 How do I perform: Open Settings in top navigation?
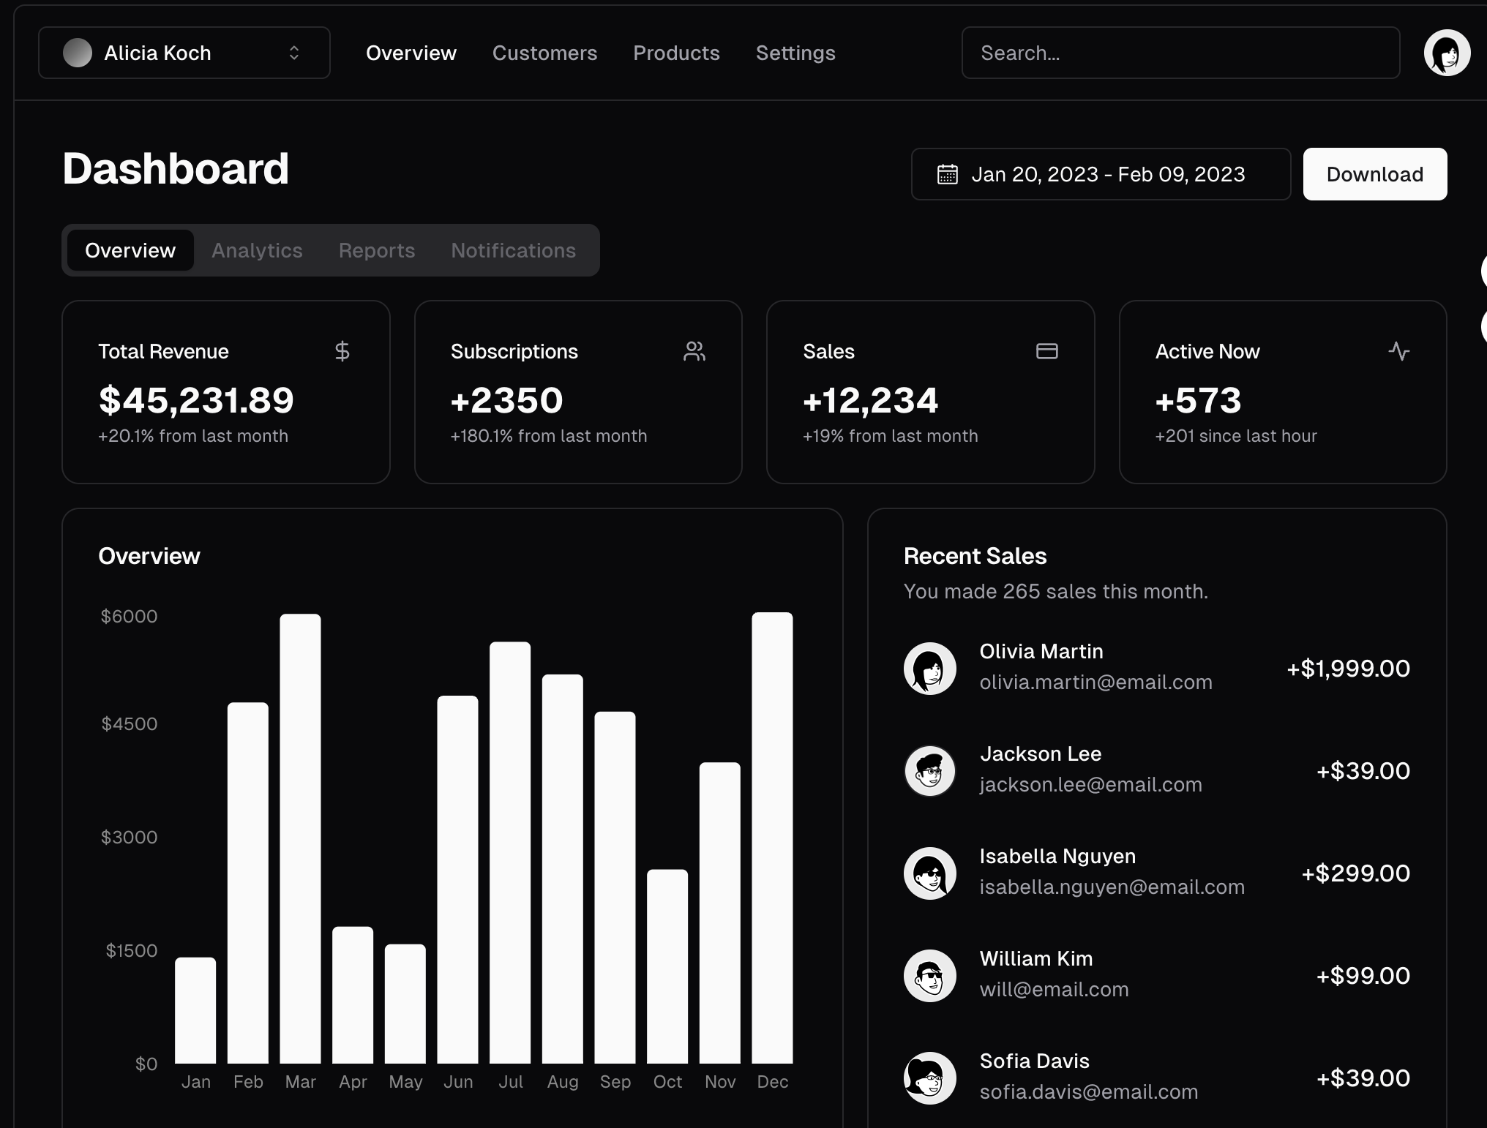[795, 53]
